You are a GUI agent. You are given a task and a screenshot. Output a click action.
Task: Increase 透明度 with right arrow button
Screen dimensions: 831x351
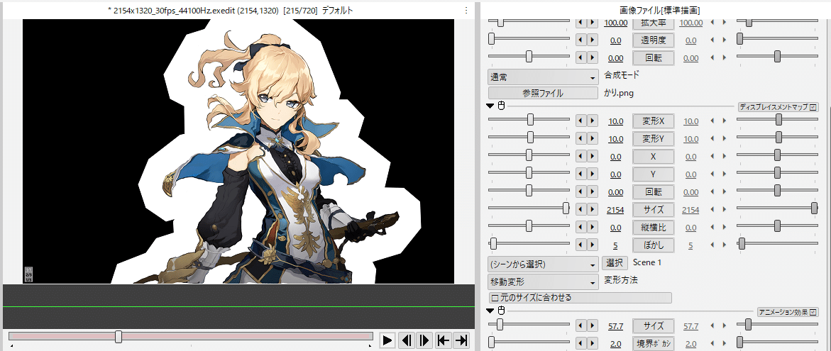pyautogui.click(x=593, y=40)
